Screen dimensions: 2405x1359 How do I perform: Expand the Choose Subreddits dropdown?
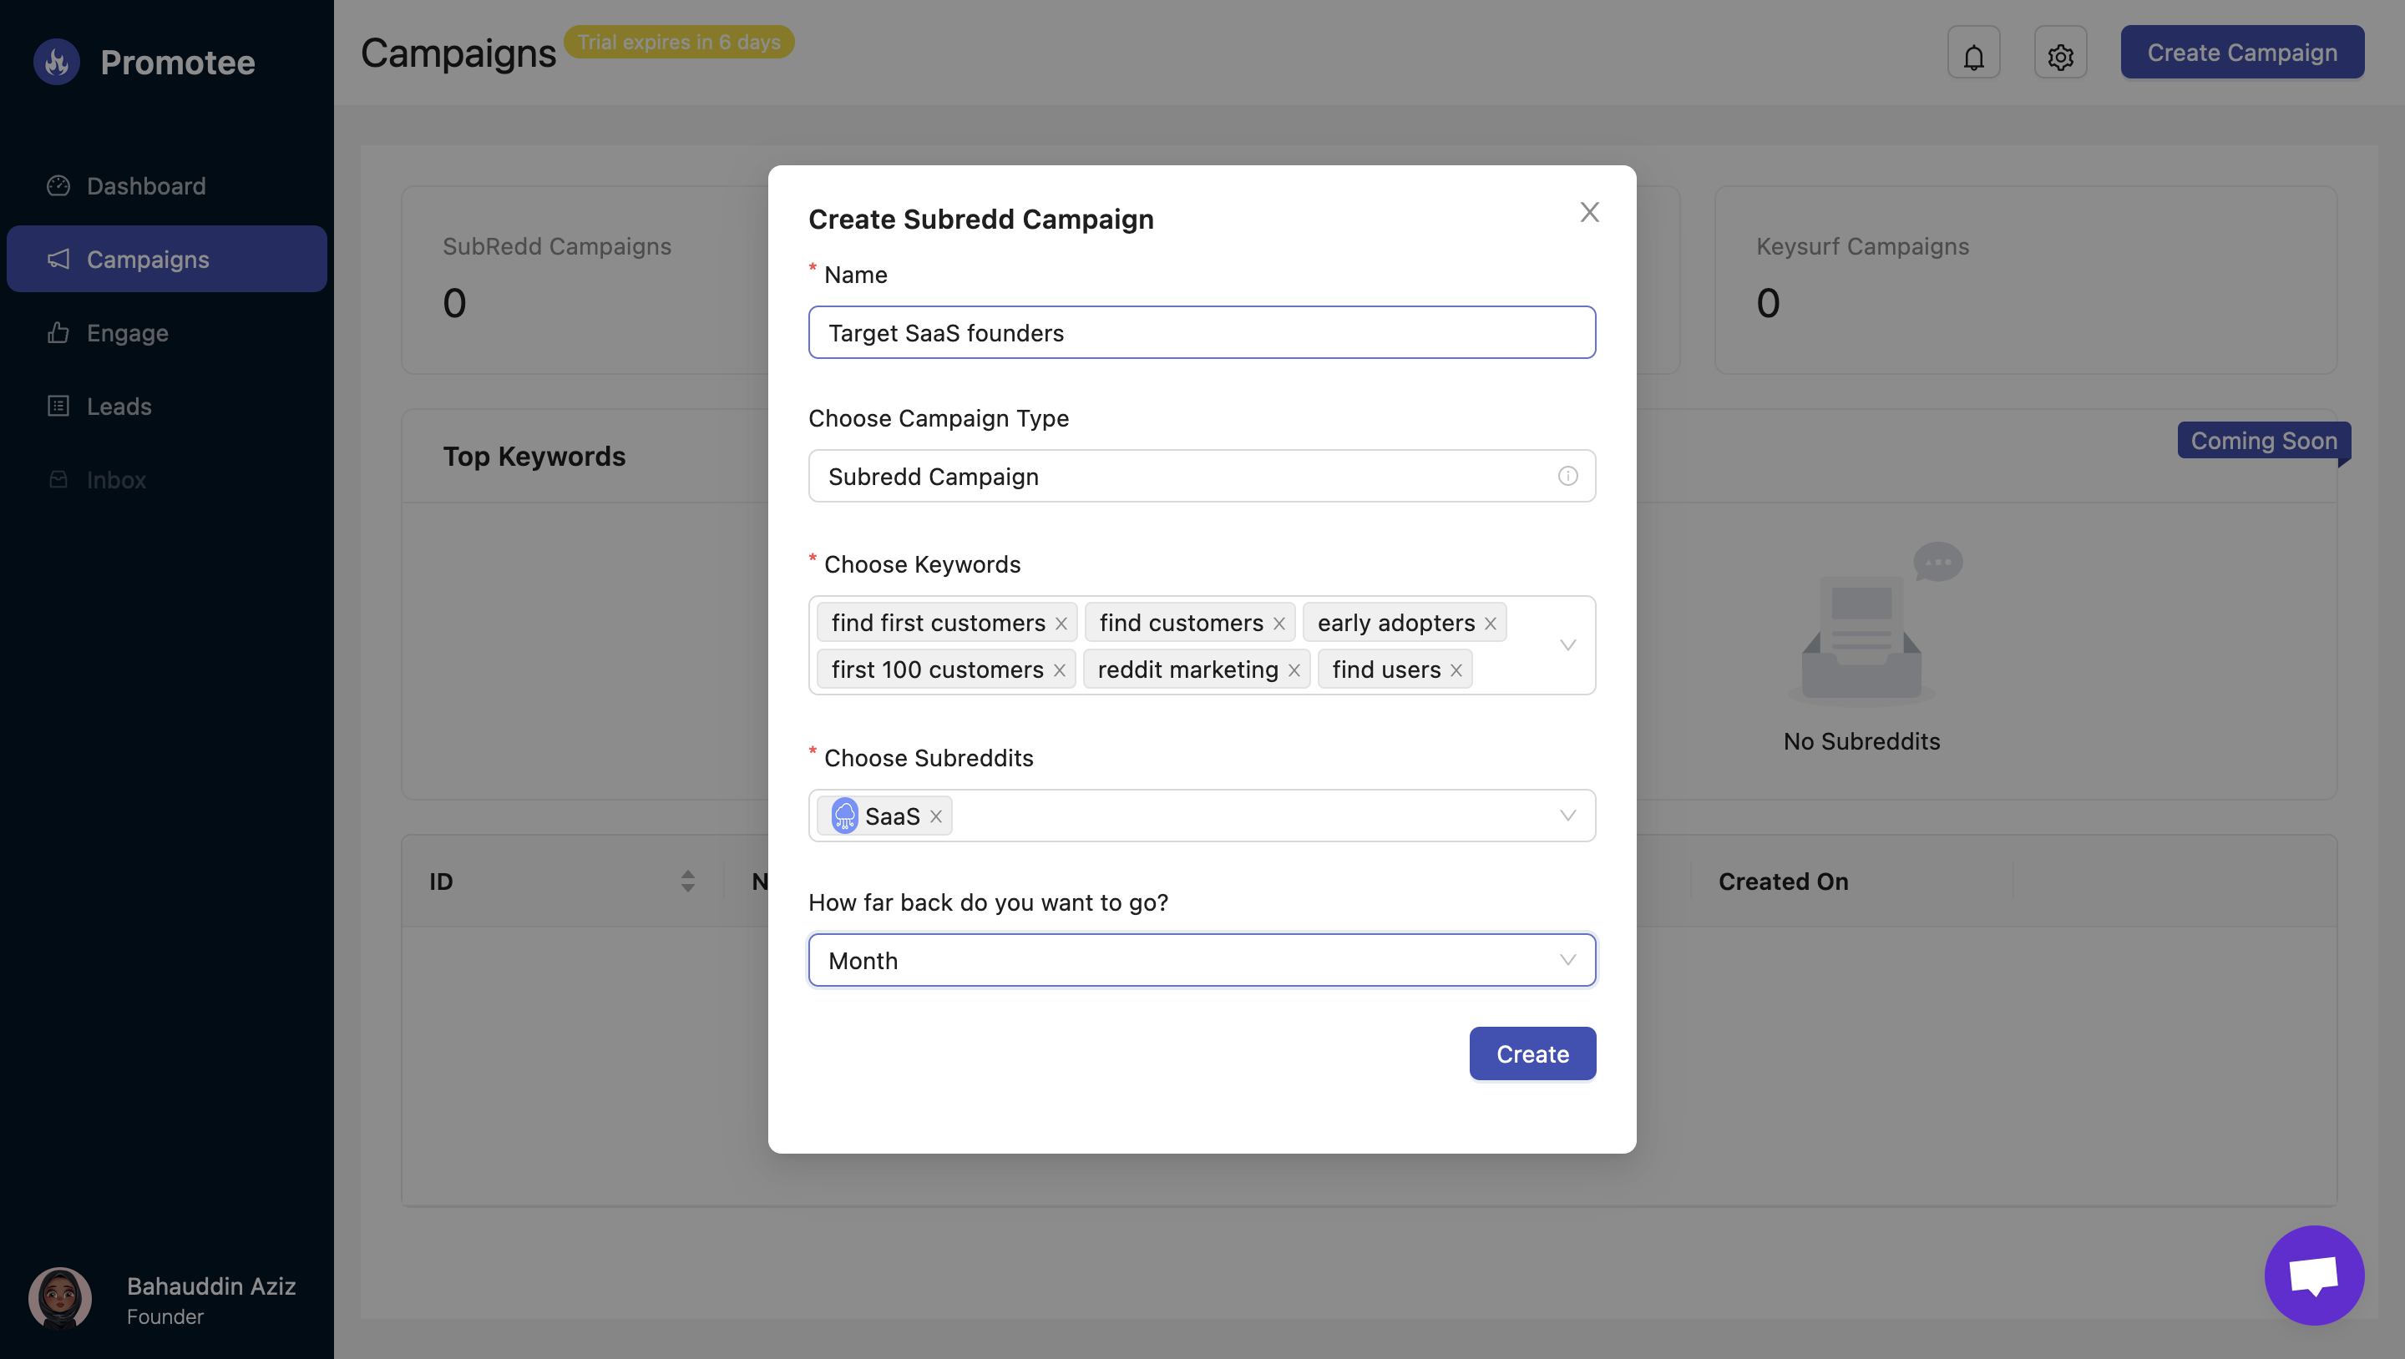(1567, 816)
